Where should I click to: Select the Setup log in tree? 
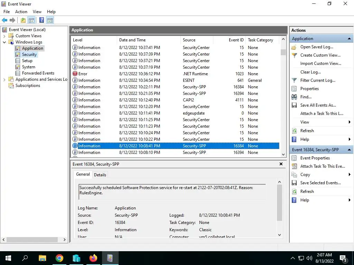click(x=27, y=61)
